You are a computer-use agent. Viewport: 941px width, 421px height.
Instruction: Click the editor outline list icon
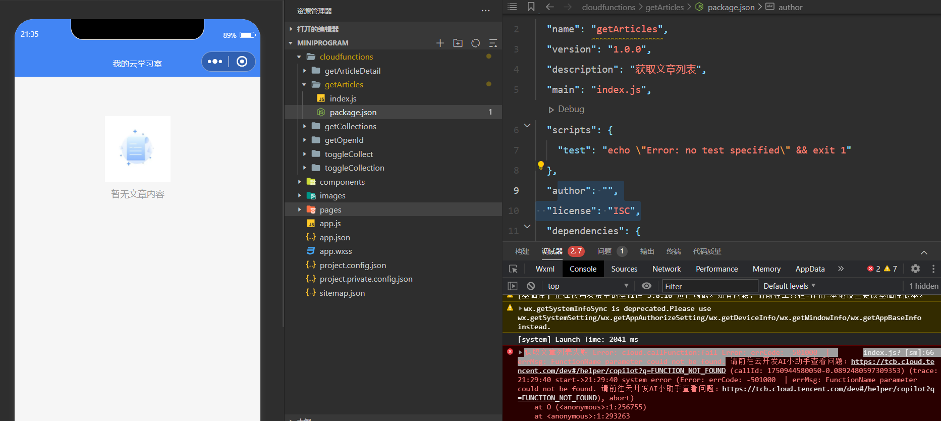tap(512, 7)
